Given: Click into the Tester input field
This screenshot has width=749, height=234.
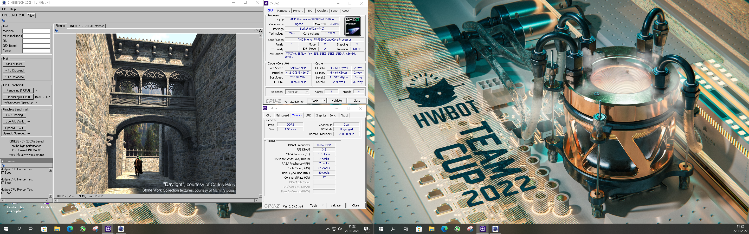Looking at the screenshot, I should click(36, 51).
